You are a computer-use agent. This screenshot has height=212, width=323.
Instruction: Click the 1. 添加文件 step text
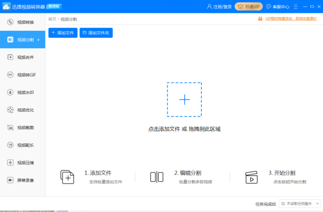click(98, 173)
